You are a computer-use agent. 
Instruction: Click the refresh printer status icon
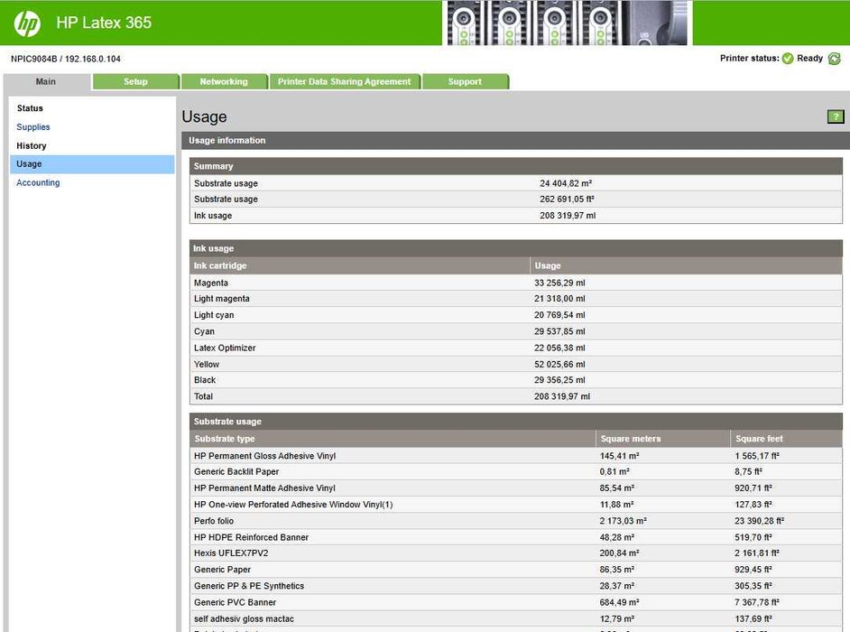coord(835,59)
